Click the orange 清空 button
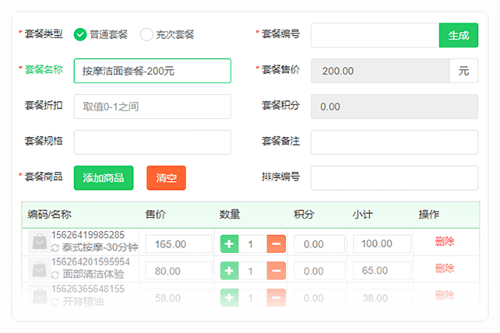The height and width of the screenshot is (333, 500). 166,178
